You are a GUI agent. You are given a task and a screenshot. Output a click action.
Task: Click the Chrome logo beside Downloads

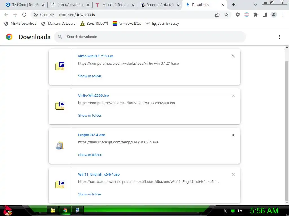click(9, 37)
